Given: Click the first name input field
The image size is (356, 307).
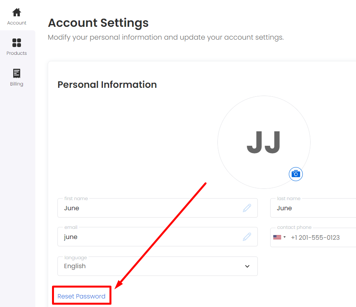Looking at the screenshot, I should [x=158, y=208].
